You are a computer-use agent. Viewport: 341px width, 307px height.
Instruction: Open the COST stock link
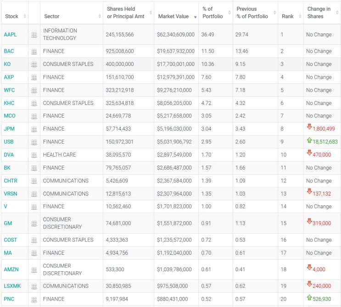point(11,240)
